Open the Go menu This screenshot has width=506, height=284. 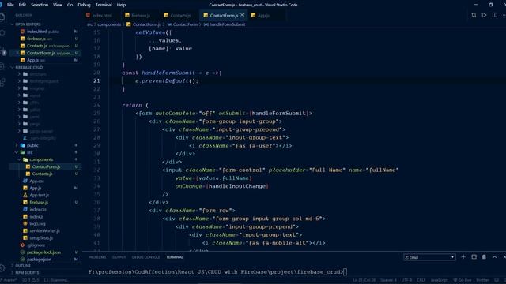(70, 5)
